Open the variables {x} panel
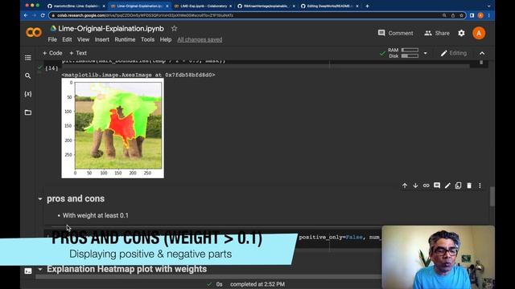Screen dimensions: 515x289 [28, 94]
